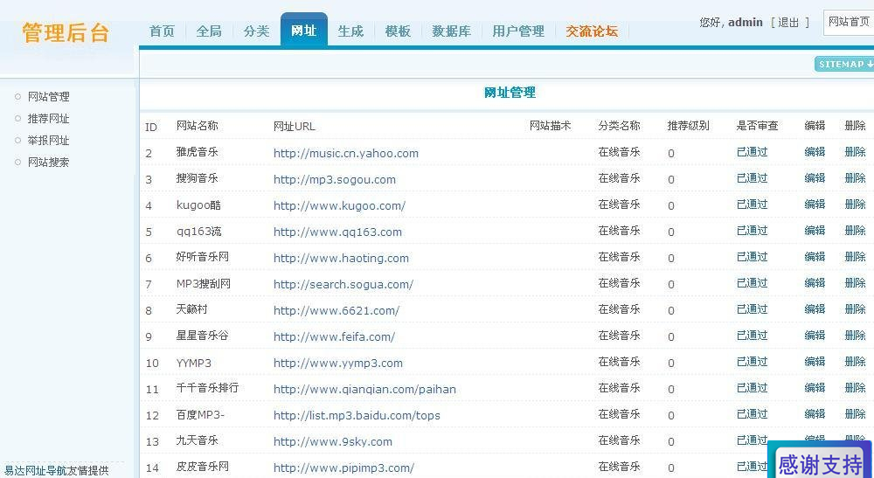
Task: Click the 管理后台 logo
Action: pyautogui.click(x=66, y=32)
